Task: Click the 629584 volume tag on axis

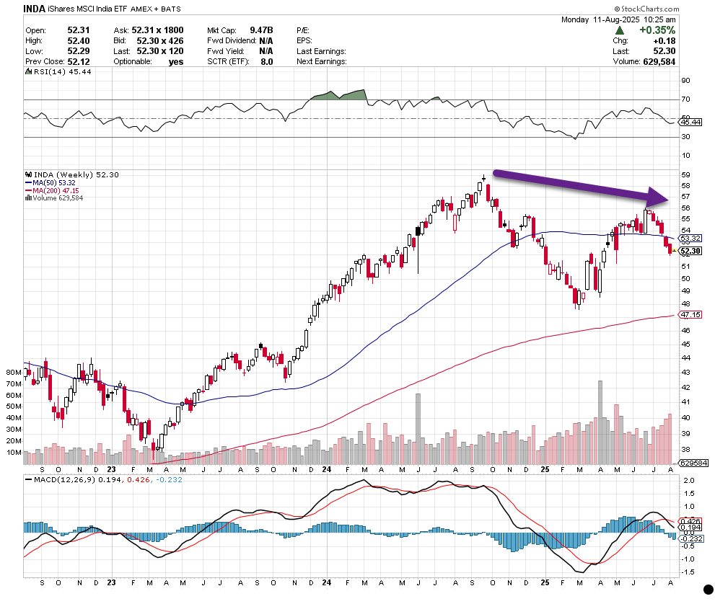Action: click(693, 463)
